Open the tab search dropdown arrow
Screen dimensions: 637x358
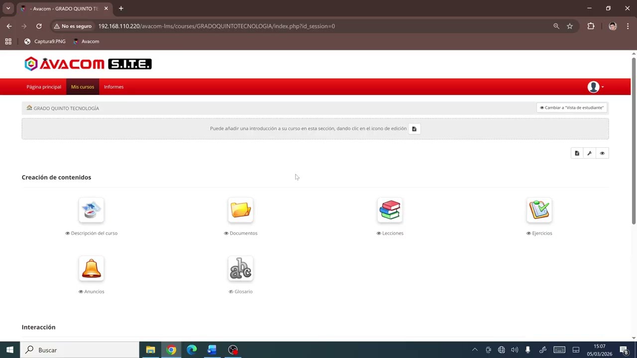click(8, 8)
